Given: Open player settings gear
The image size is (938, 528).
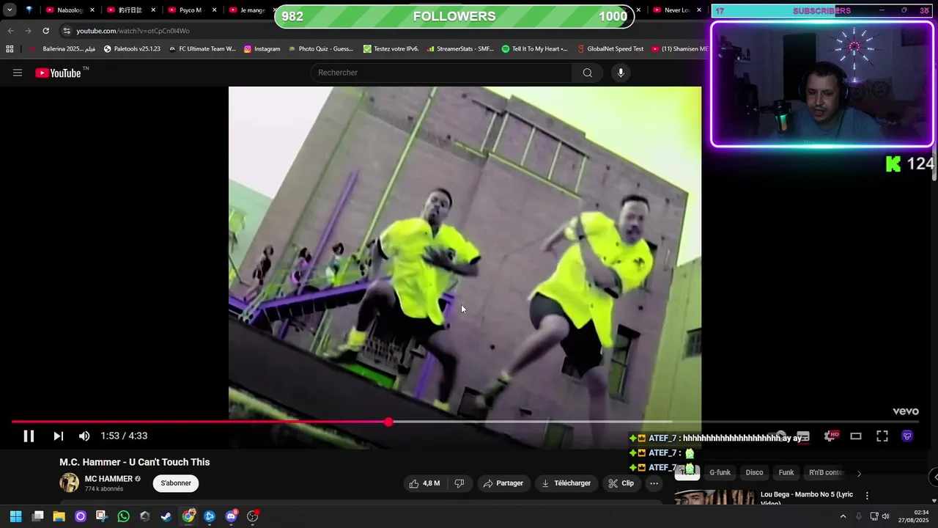Looking at the screenshot, I should click(830, 436).
